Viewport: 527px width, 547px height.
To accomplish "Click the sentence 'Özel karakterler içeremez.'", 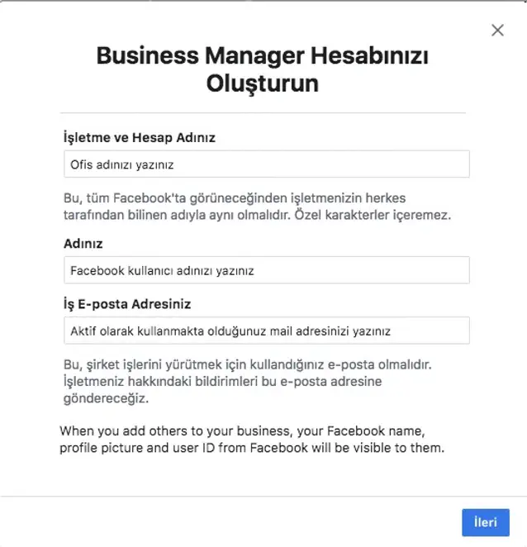I will [x=373, y=215].
